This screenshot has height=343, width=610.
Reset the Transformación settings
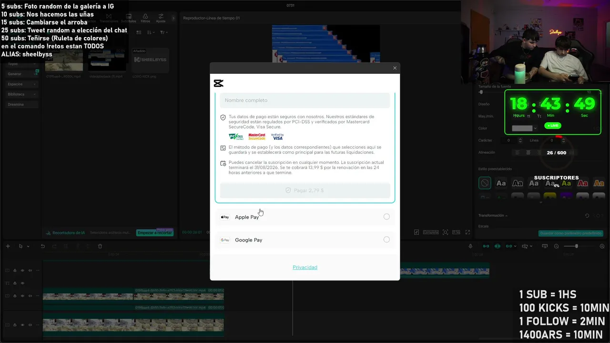coord(587,216)
